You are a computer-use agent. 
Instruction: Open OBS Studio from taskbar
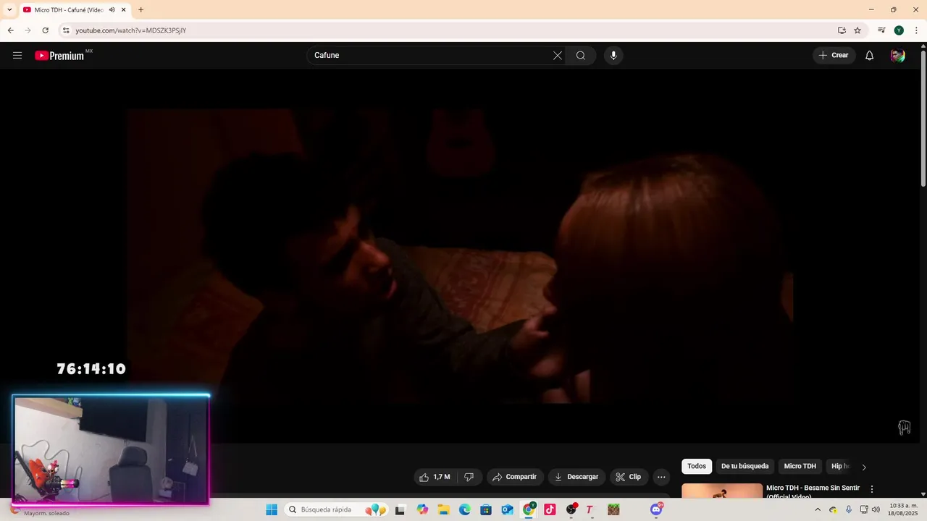pos(571,509)
